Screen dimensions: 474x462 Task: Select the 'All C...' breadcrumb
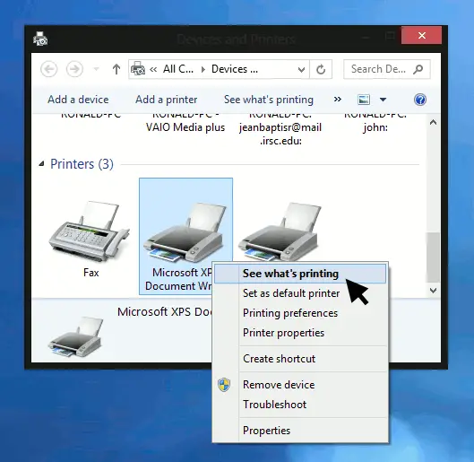click(178, 69)
